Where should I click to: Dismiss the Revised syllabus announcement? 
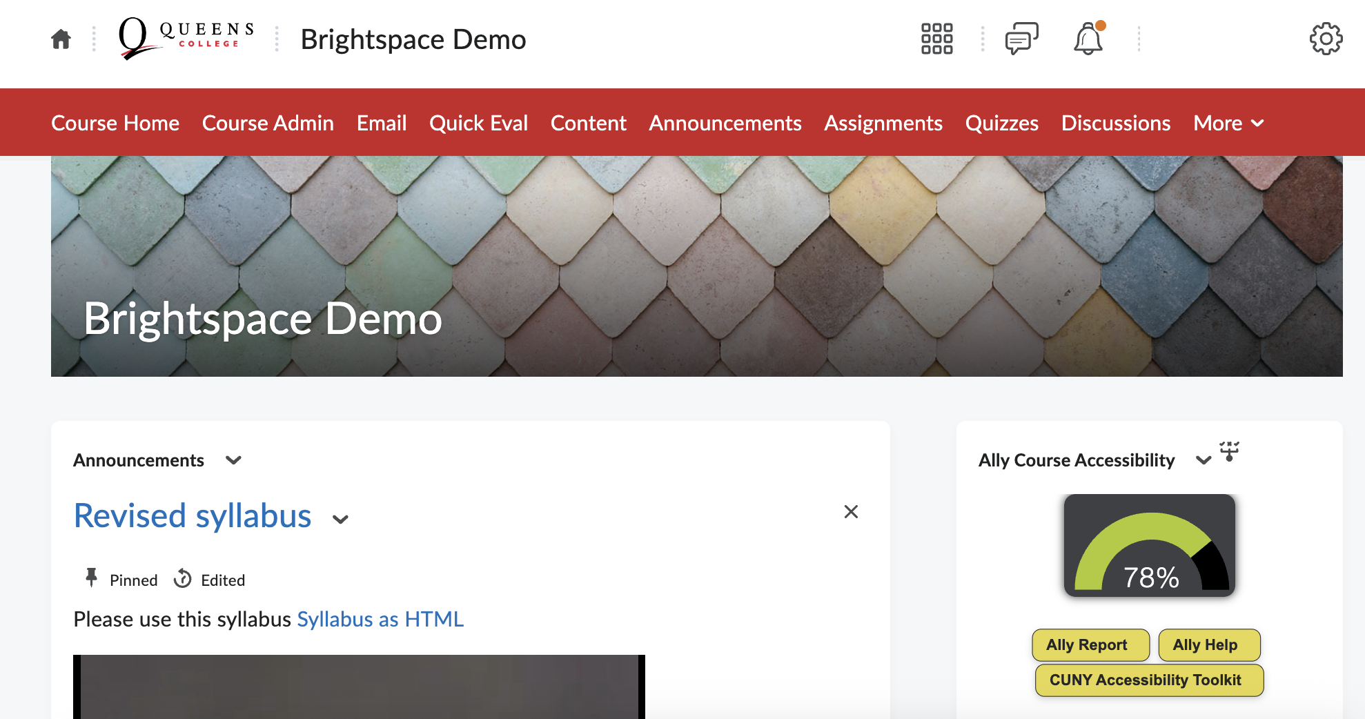(851, 511)
